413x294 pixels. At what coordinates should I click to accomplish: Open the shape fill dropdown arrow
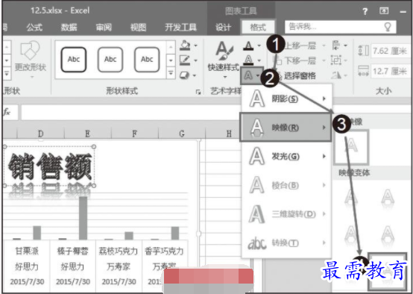pyautogui.click(x=196, y=46)
